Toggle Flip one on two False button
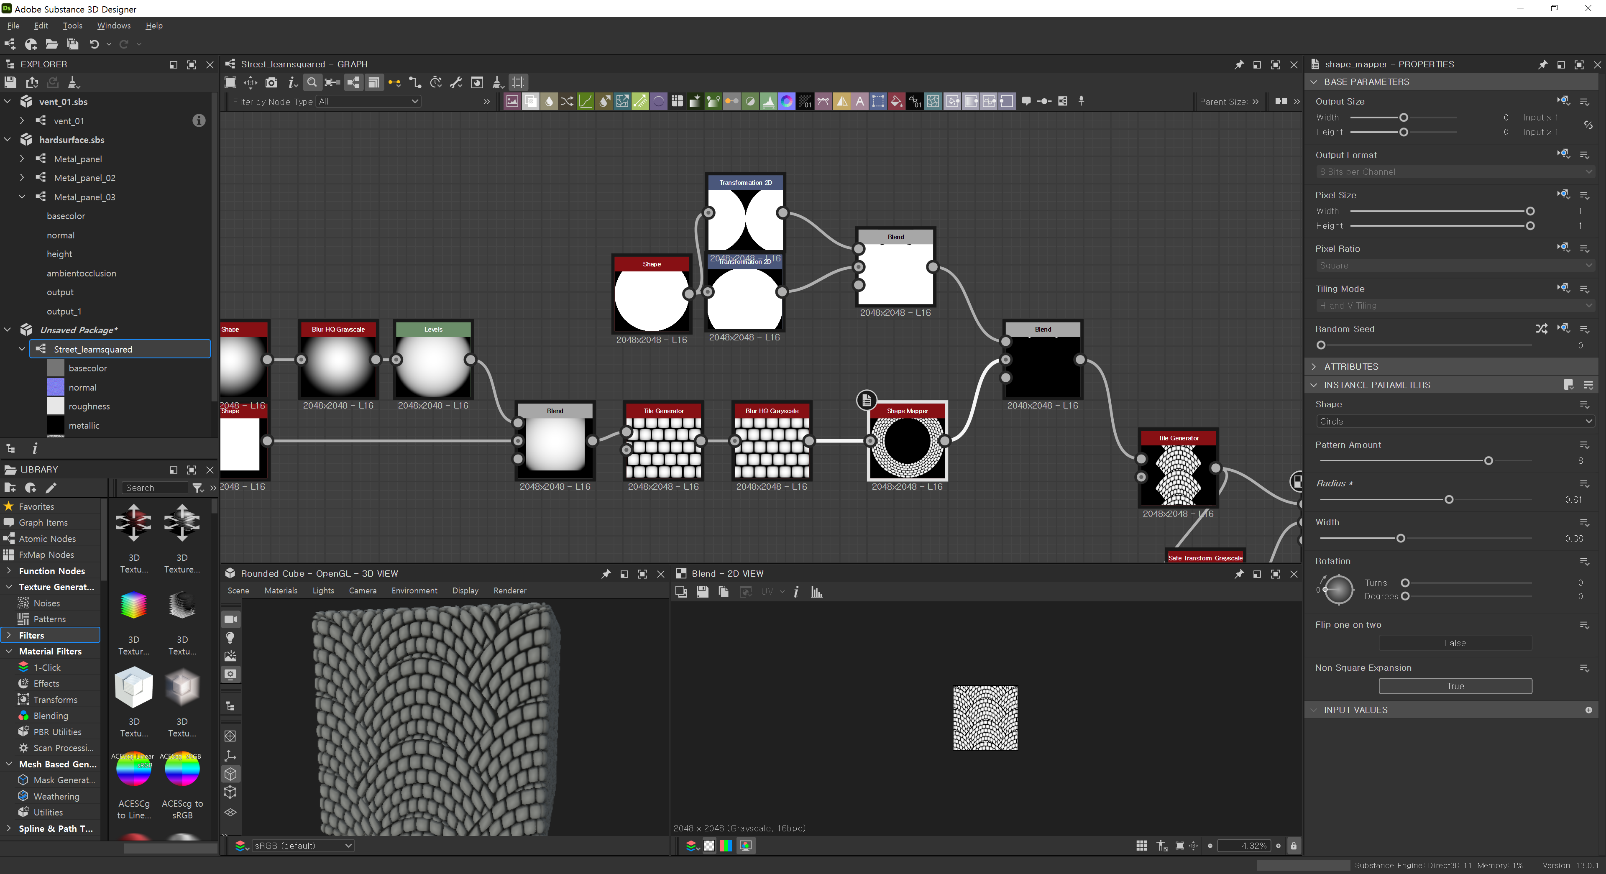 pos(1455,643)
